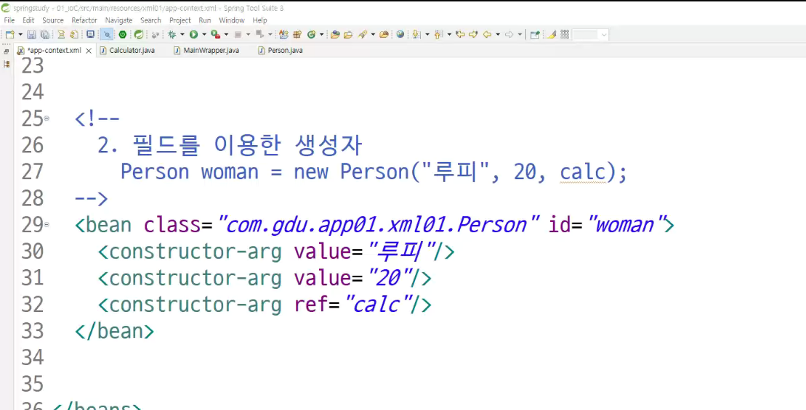This screenshot has width=806, height=410.
Task: Click the Open Task folder icon
Action: 348,34
